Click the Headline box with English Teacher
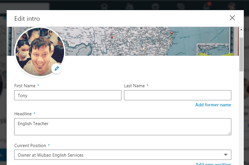Viewport: 249px width, 165px height. coord(123,127)
